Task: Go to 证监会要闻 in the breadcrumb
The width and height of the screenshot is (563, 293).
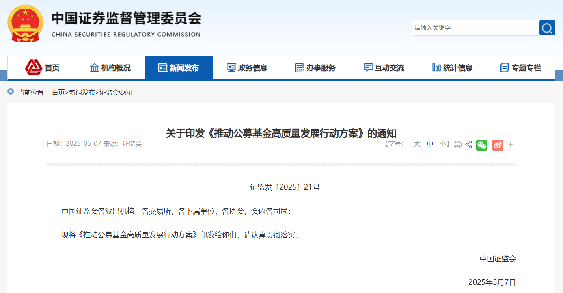Action: tap(116, 93)
